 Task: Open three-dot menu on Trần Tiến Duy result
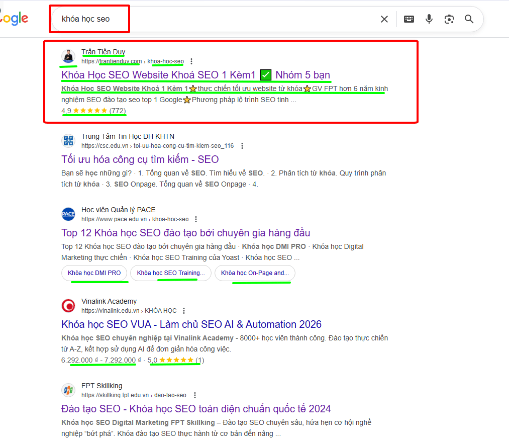(x=191, y=61)
